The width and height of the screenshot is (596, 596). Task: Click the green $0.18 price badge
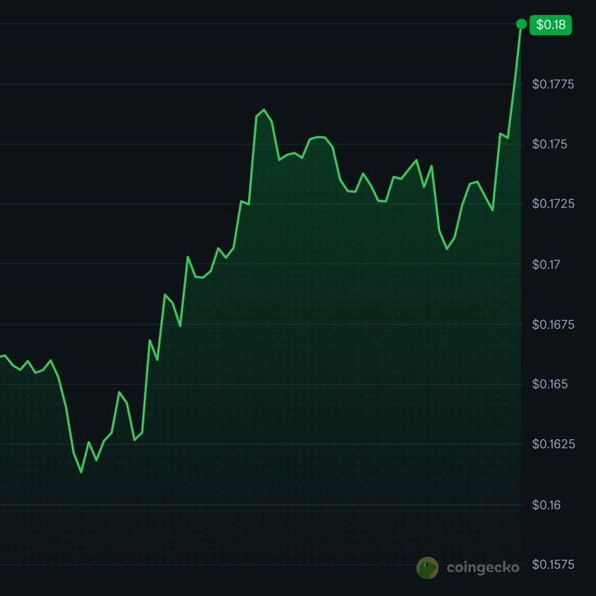(x=550, y=25)
